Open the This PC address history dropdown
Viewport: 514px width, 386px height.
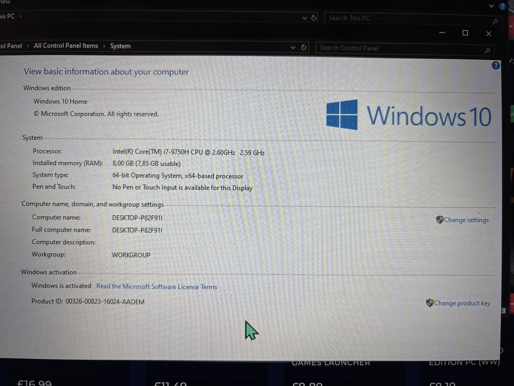pyautogui.click(x=304, y=17)
